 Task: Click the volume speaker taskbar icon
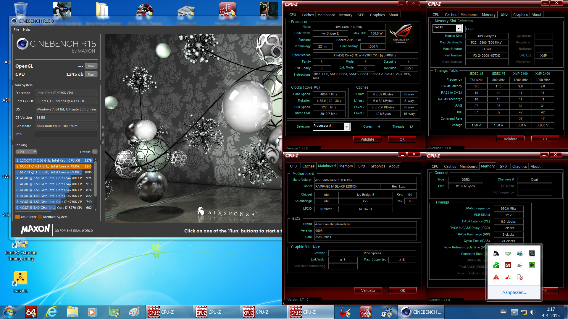533,312
